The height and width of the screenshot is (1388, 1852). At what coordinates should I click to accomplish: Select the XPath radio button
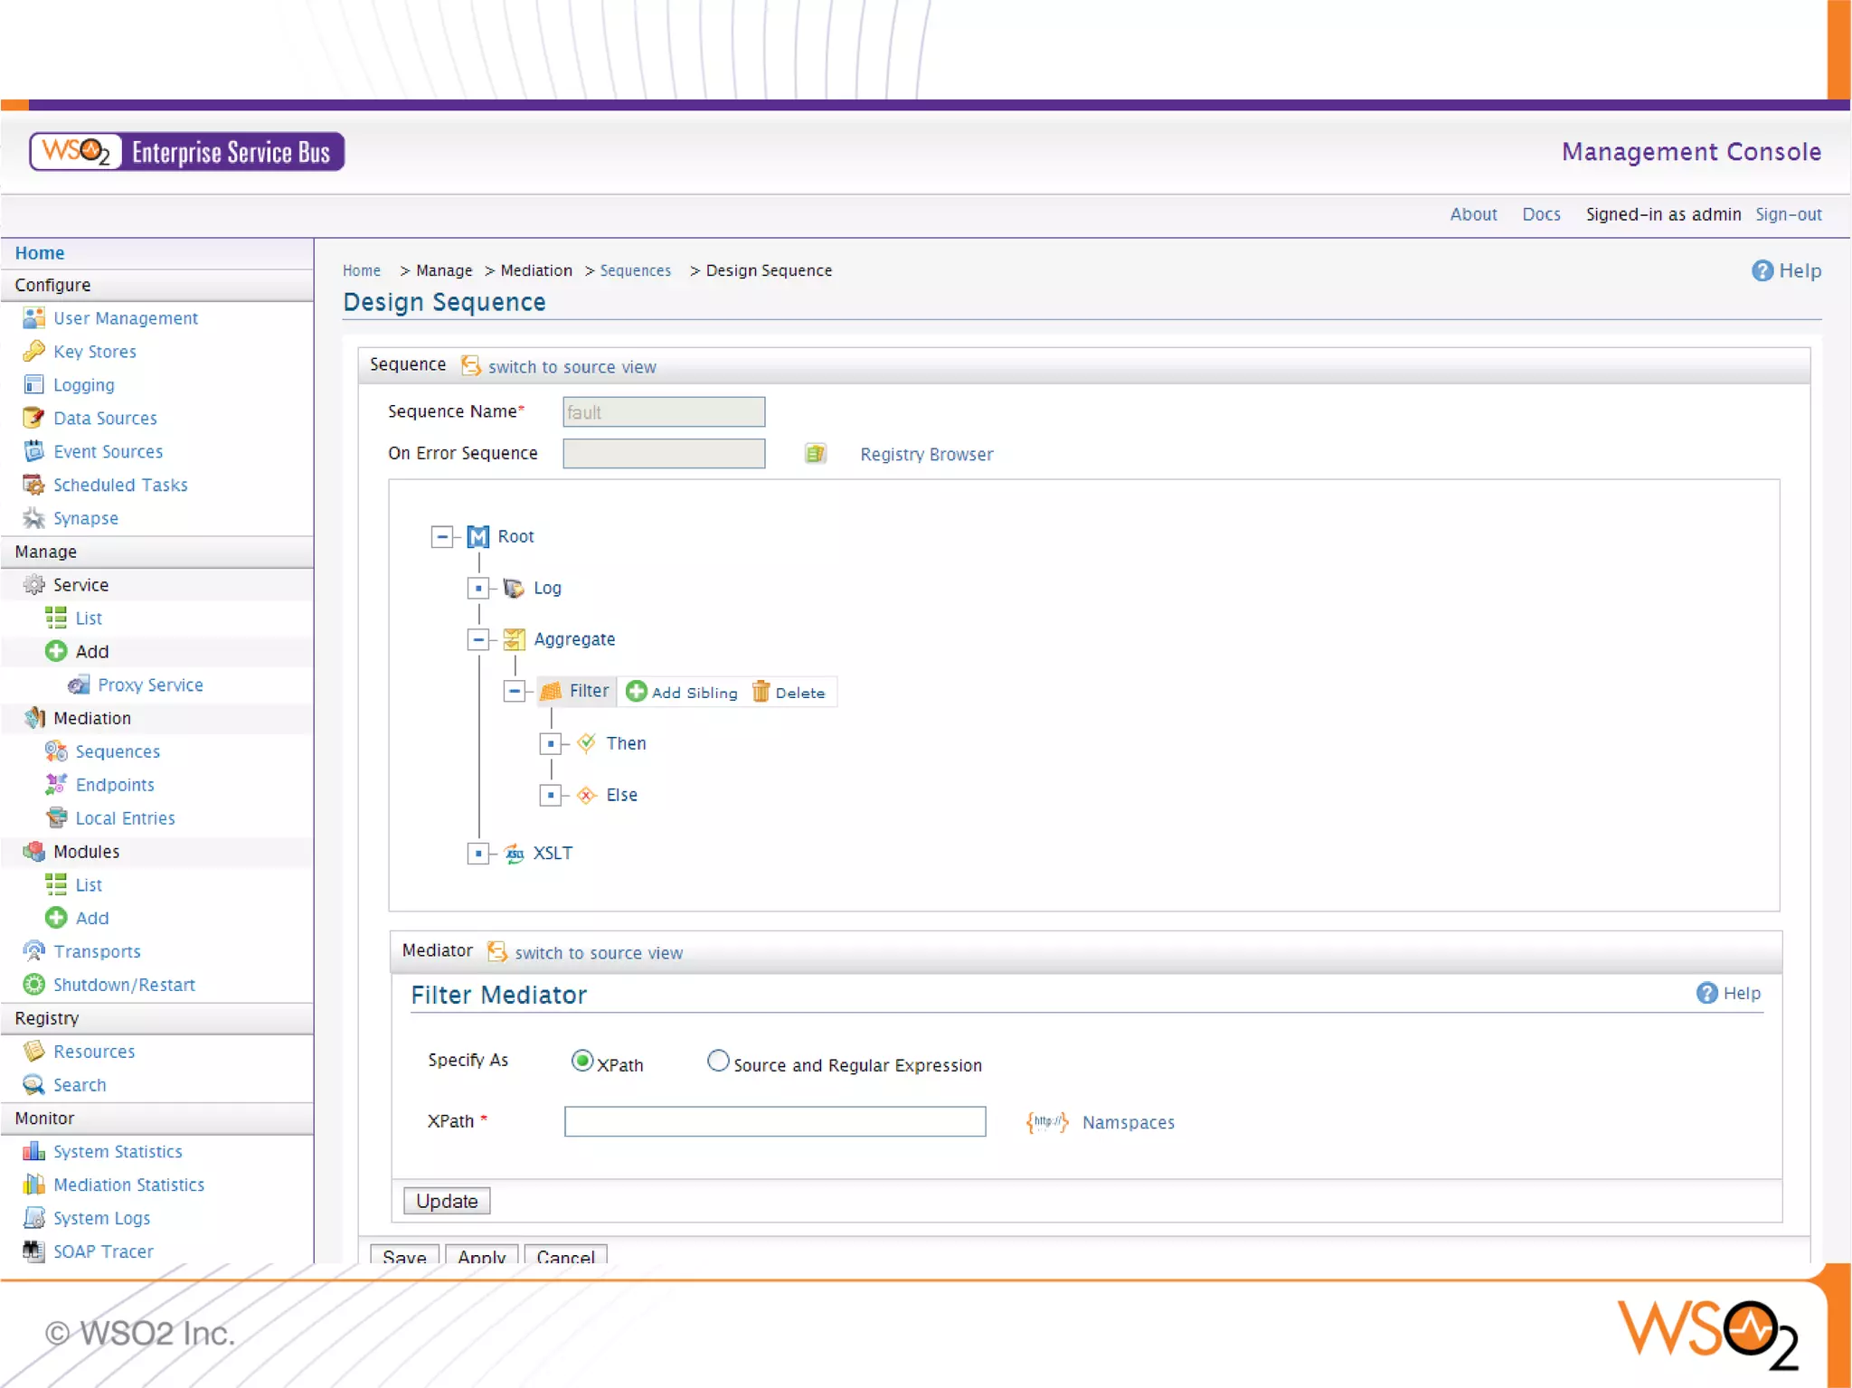[581, 1061]
